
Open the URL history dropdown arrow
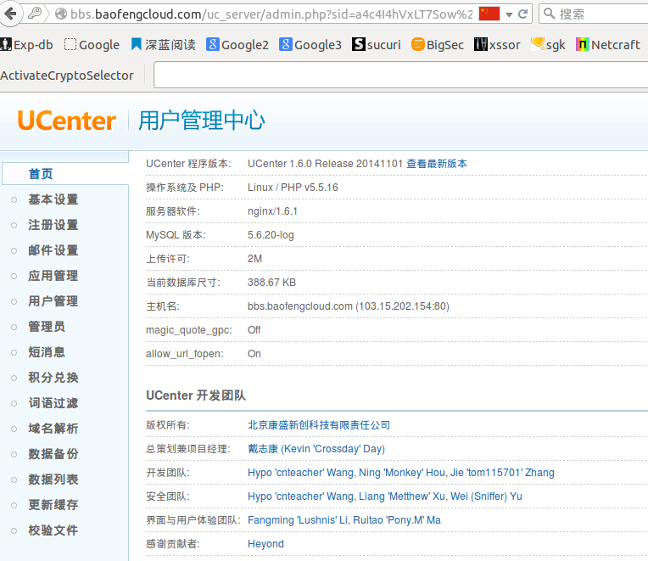coord(509,15)
